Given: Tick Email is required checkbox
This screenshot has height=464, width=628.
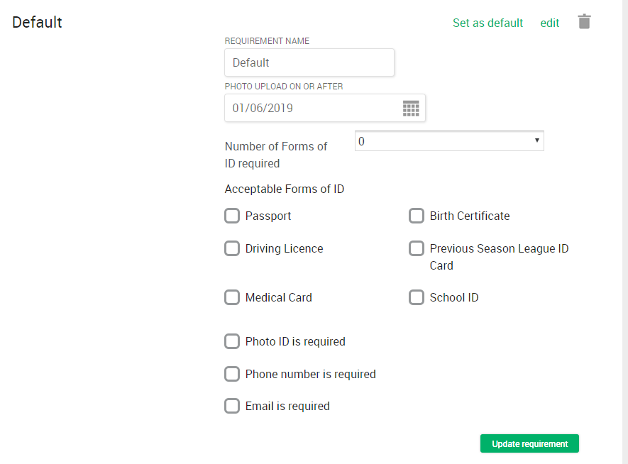Looking at the screenshot, I should pyautogui.click(x=232, y=406).
